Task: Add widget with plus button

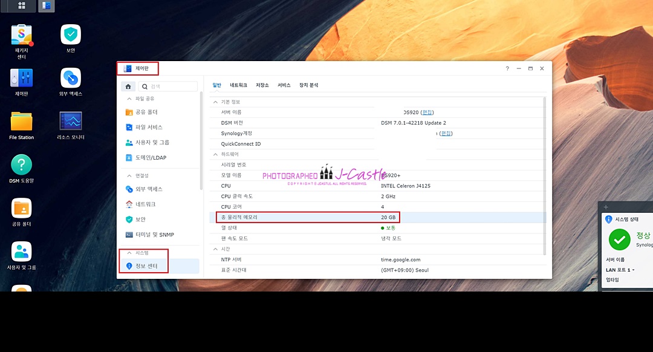Action: (606, 207)
